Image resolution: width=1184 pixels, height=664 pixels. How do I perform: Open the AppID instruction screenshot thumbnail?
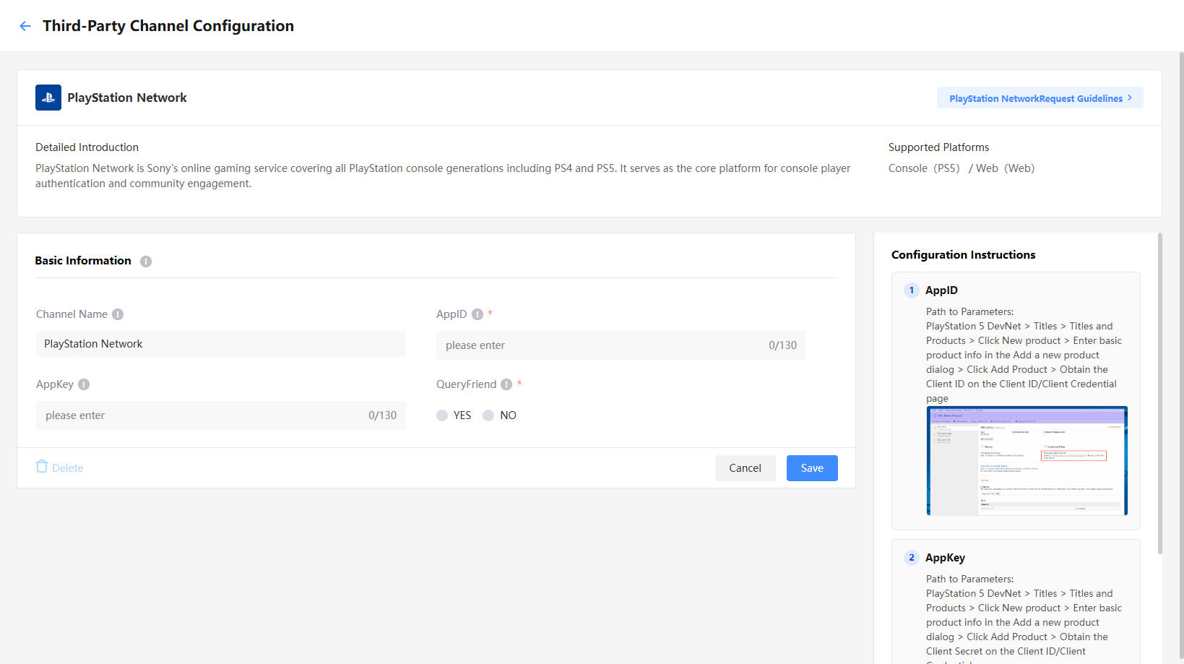[1027, 461]
